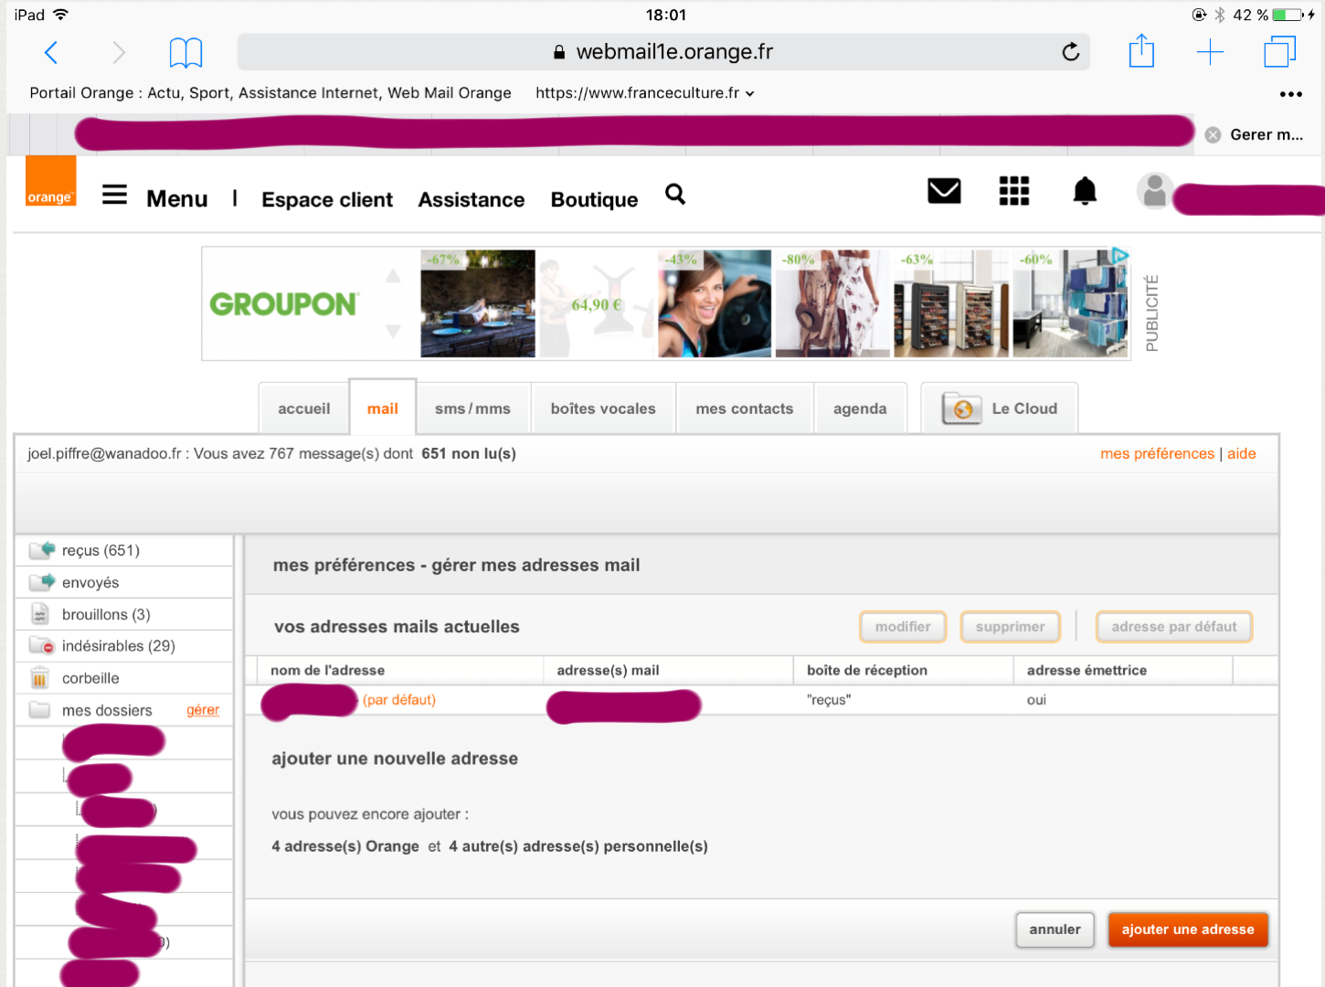Switch to the accueil tab

[304, 409]
